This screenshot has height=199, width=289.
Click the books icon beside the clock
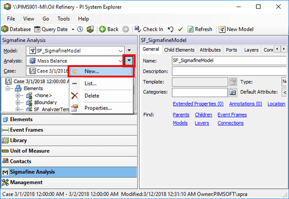pyautogui.click(x=90, y=29)
